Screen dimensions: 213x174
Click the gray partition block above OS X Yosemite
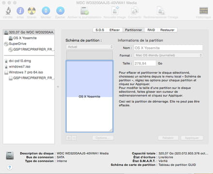point(90,55)
